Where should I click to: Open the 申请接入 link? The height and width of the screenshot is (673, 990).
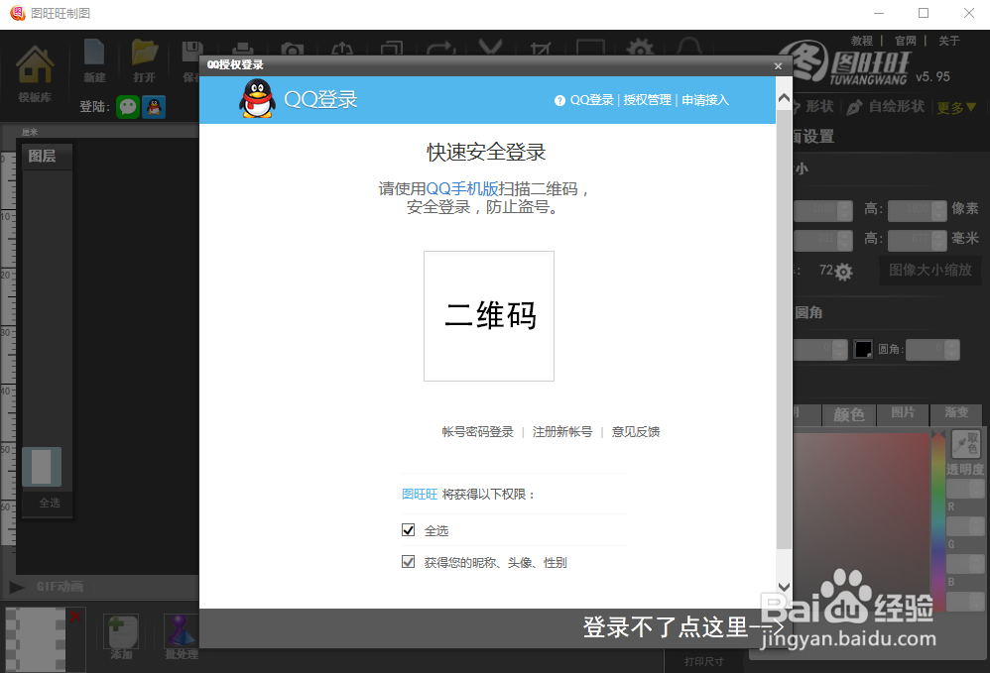pyautogui.click(x=705, y=100)
